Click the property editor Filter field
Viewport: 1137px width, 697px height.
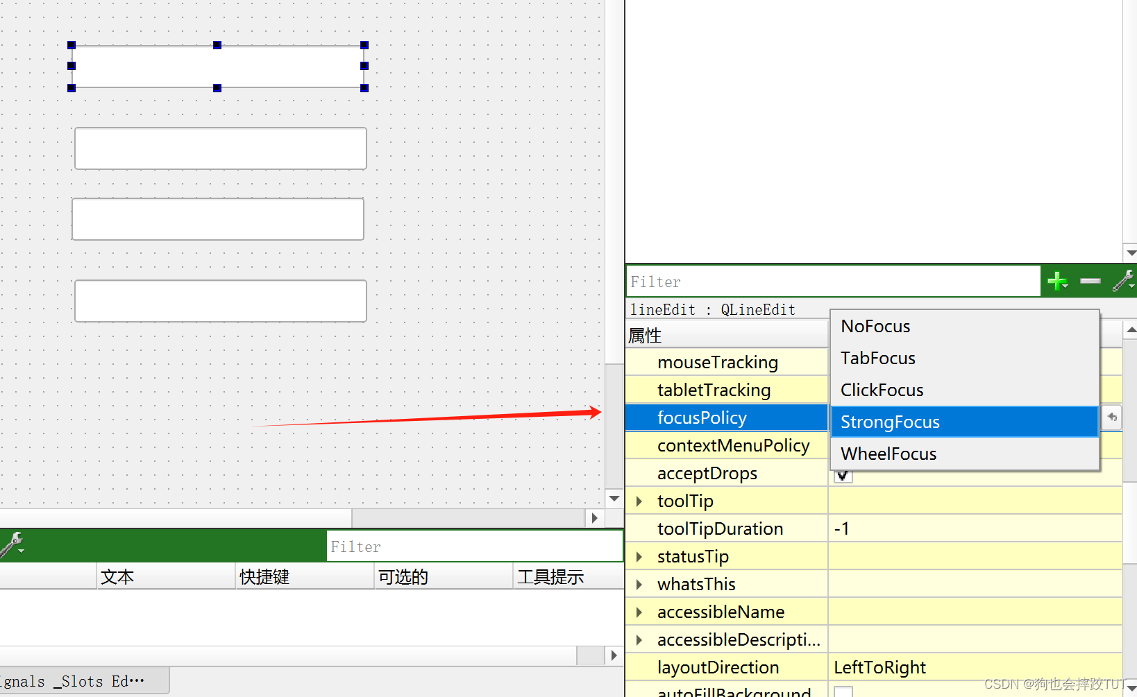click(833, 282)
